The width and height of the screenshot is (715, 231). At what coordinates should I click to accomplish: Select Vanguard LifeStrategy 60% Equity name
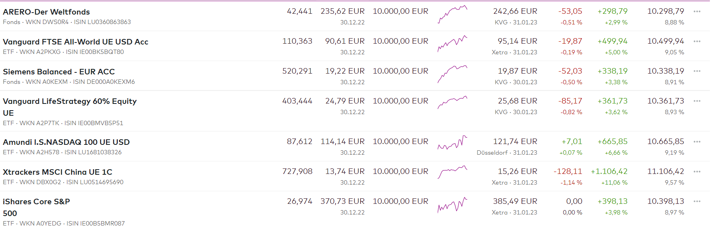tap(70, 102)
